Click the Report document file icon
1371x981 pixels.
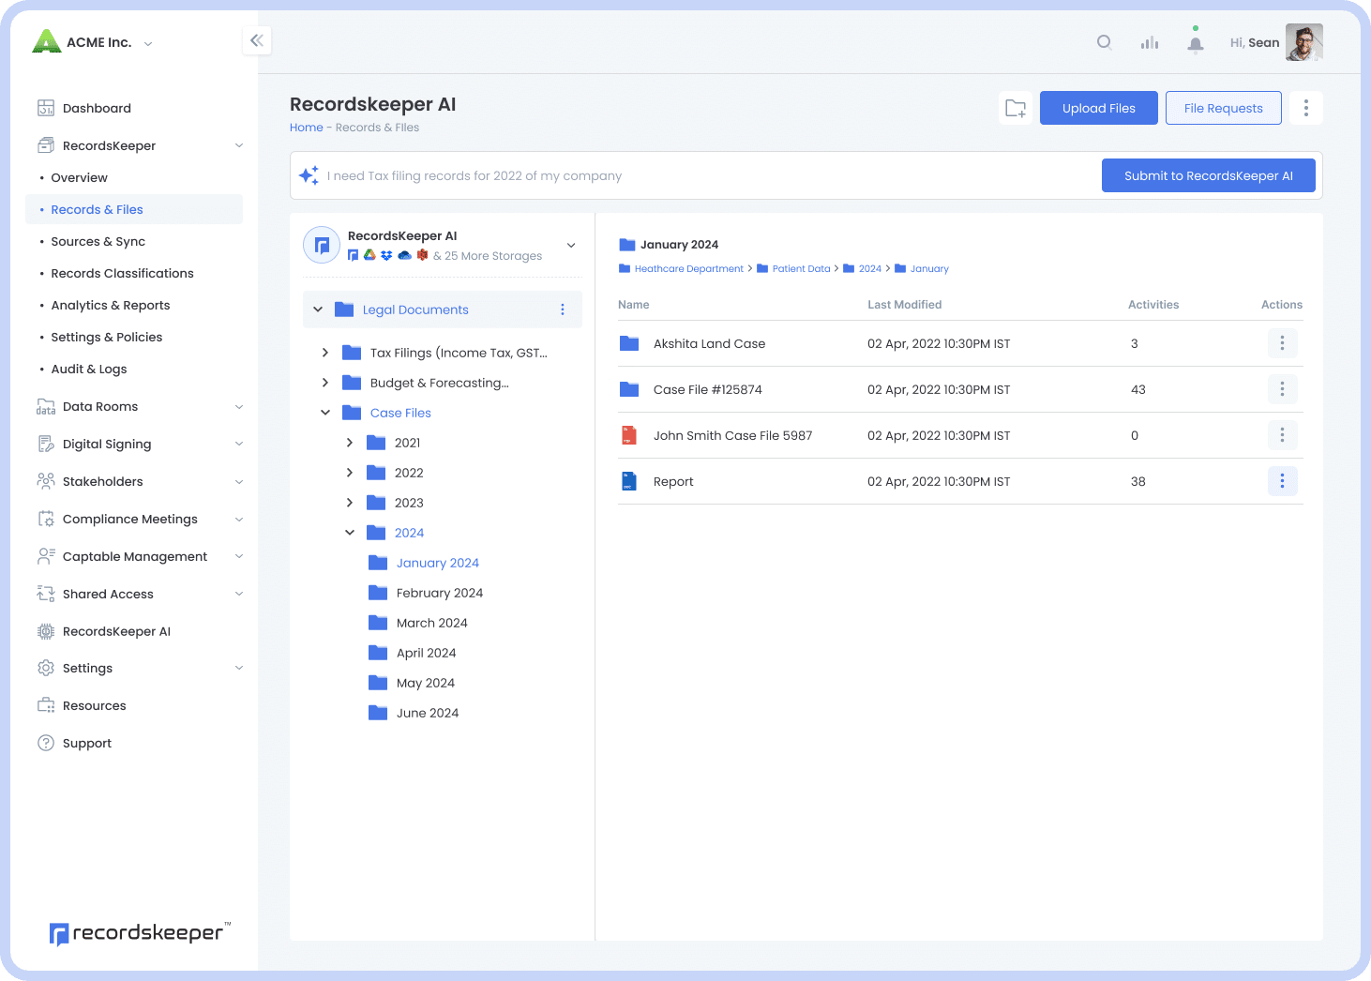click(x=629, y=481)
